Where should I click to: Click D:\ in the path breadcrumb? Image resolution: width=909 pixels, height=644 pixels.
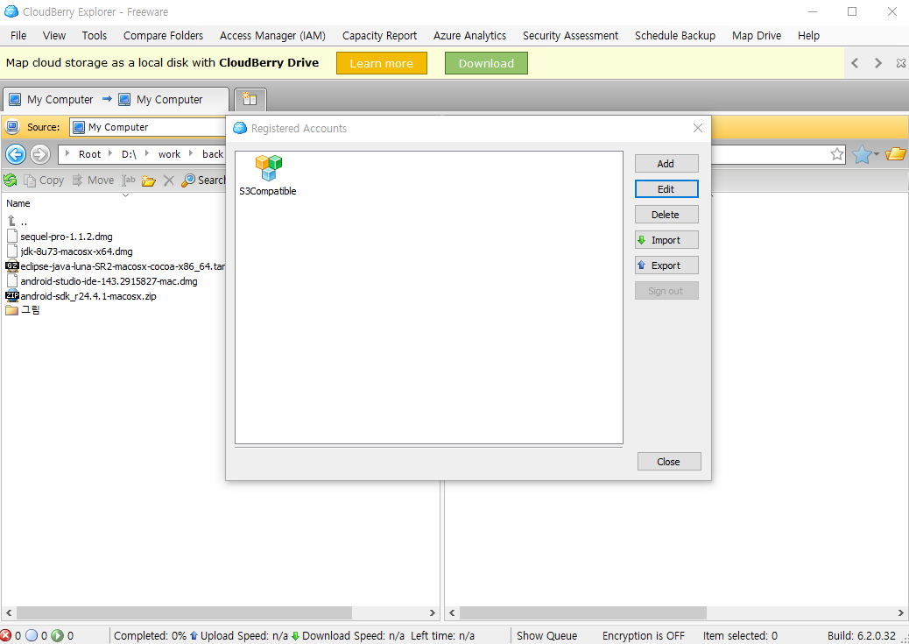(129, 153)
